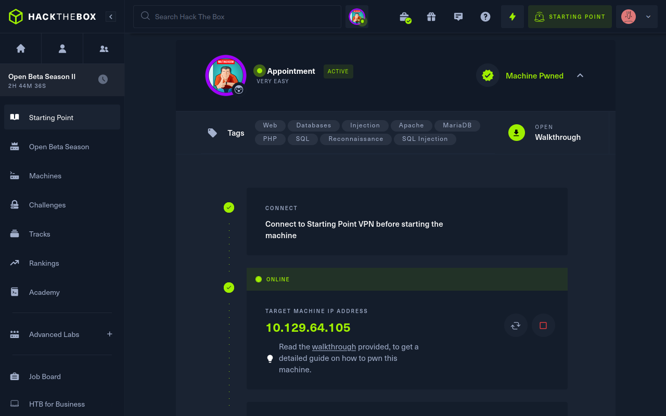This screenshot has height=416, width=666.
Task: Click the Connect step checkmark
Action: pyautogui.click(x=229, y=207)
